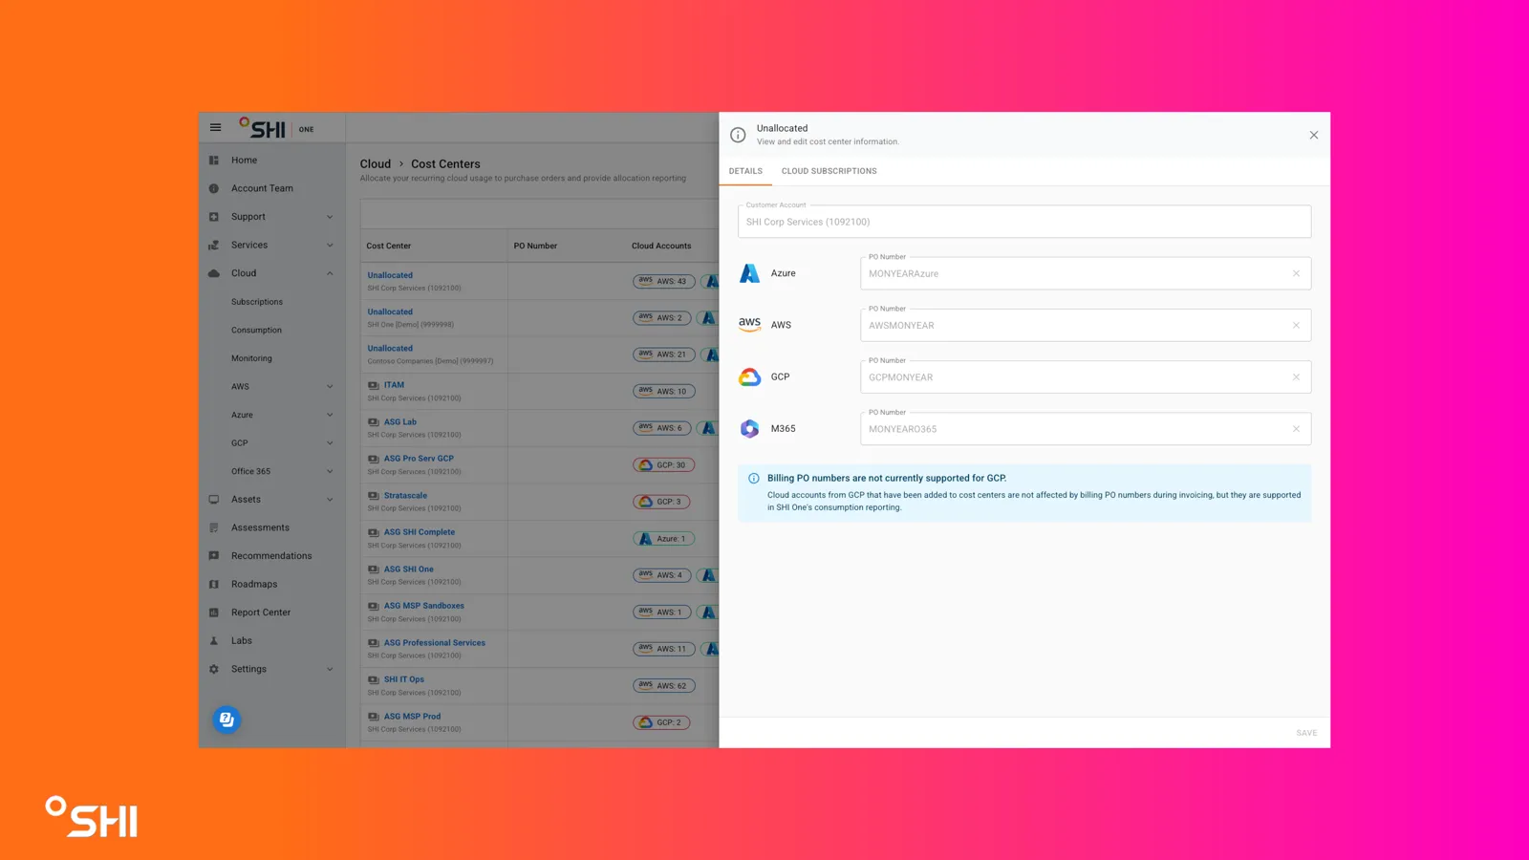
Task: Click the Settings gear icon in sidebar
Action: 214,669
